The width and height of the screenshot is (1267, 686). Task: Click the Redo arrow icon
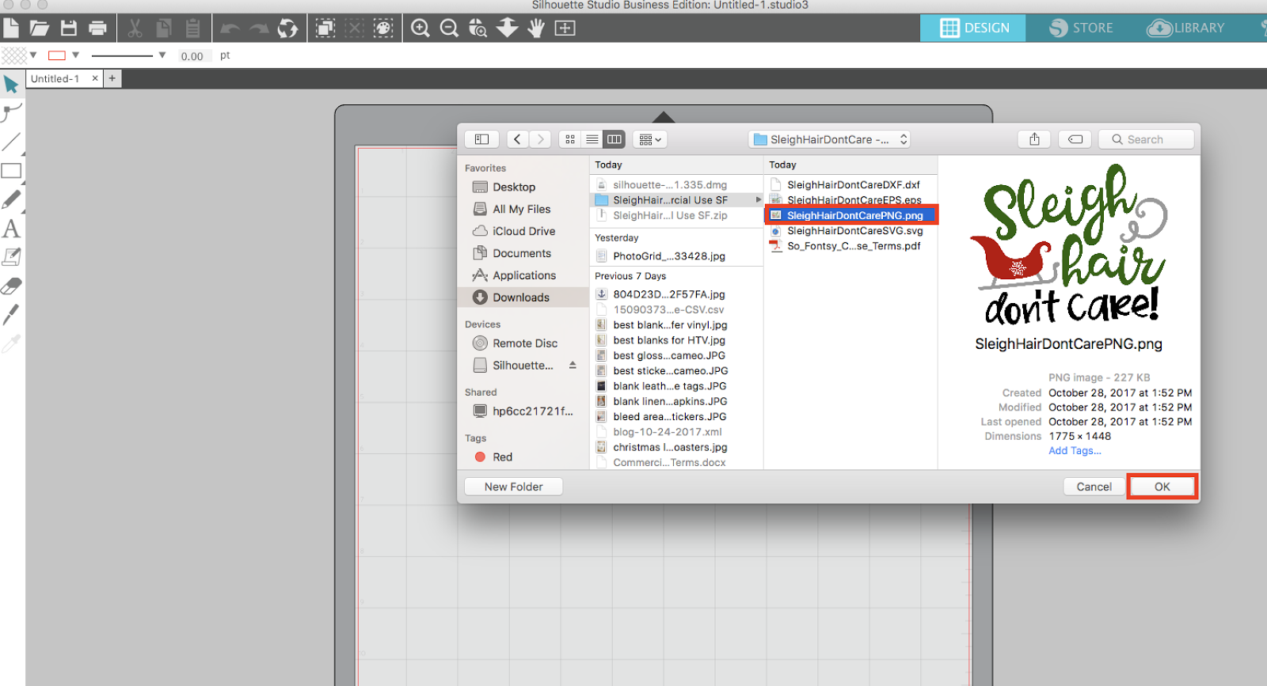coord(259,29)
